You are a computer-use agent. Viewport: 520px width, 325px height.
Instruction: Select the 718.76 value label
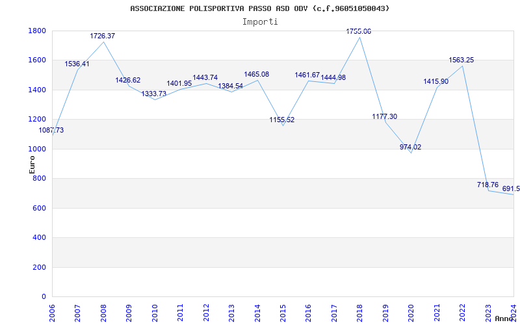[488, 185]
